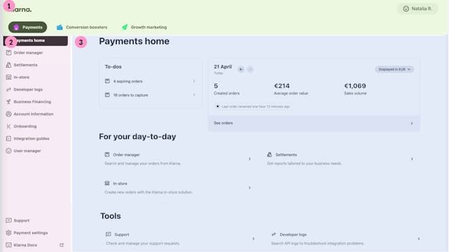
Task: Open User manager icon in sidebar
Action: point(9,151)
